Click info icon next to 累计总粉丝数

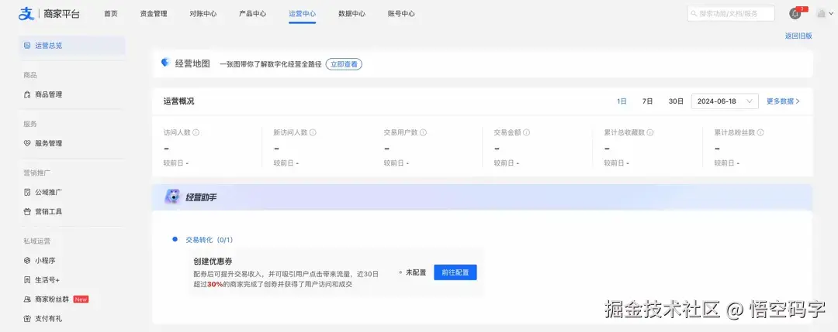pyautogui.click(x=760, y=132)
